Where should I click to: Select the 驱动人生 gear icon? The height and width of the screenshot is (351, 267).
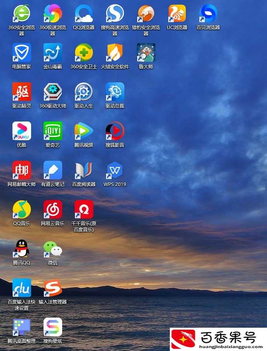(x=84, y=92)
